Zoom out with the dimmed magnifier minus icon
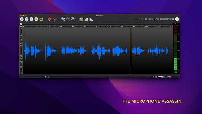This screenshot has width=202, height=114. [68, 19]
